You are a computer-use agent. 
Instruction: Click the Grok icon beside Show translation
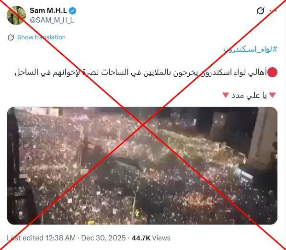11,37
